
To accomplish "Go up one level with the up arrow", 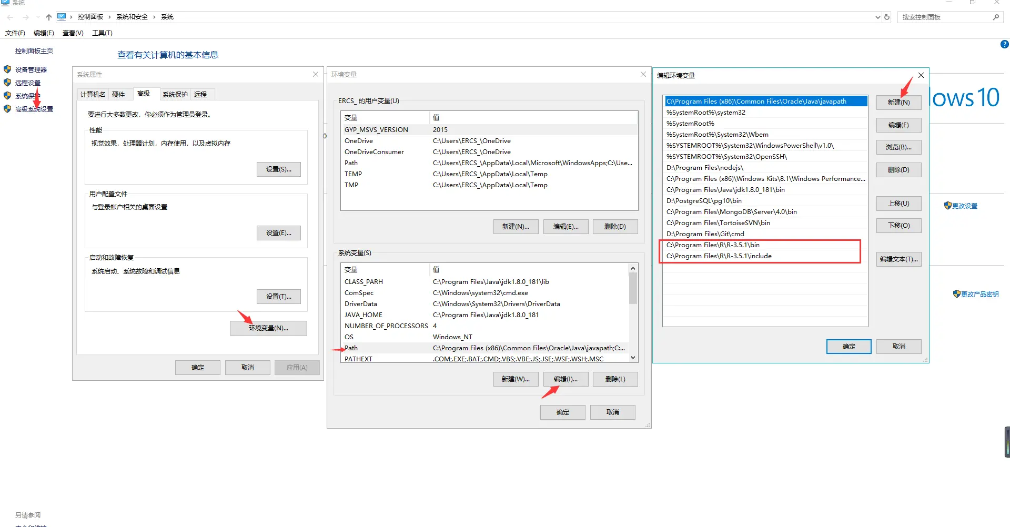I will point(49,17).
